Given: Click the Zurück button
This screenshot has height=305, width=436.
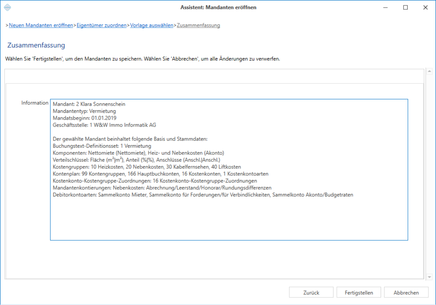Looking at the screenshot, I should click(311, 292).
